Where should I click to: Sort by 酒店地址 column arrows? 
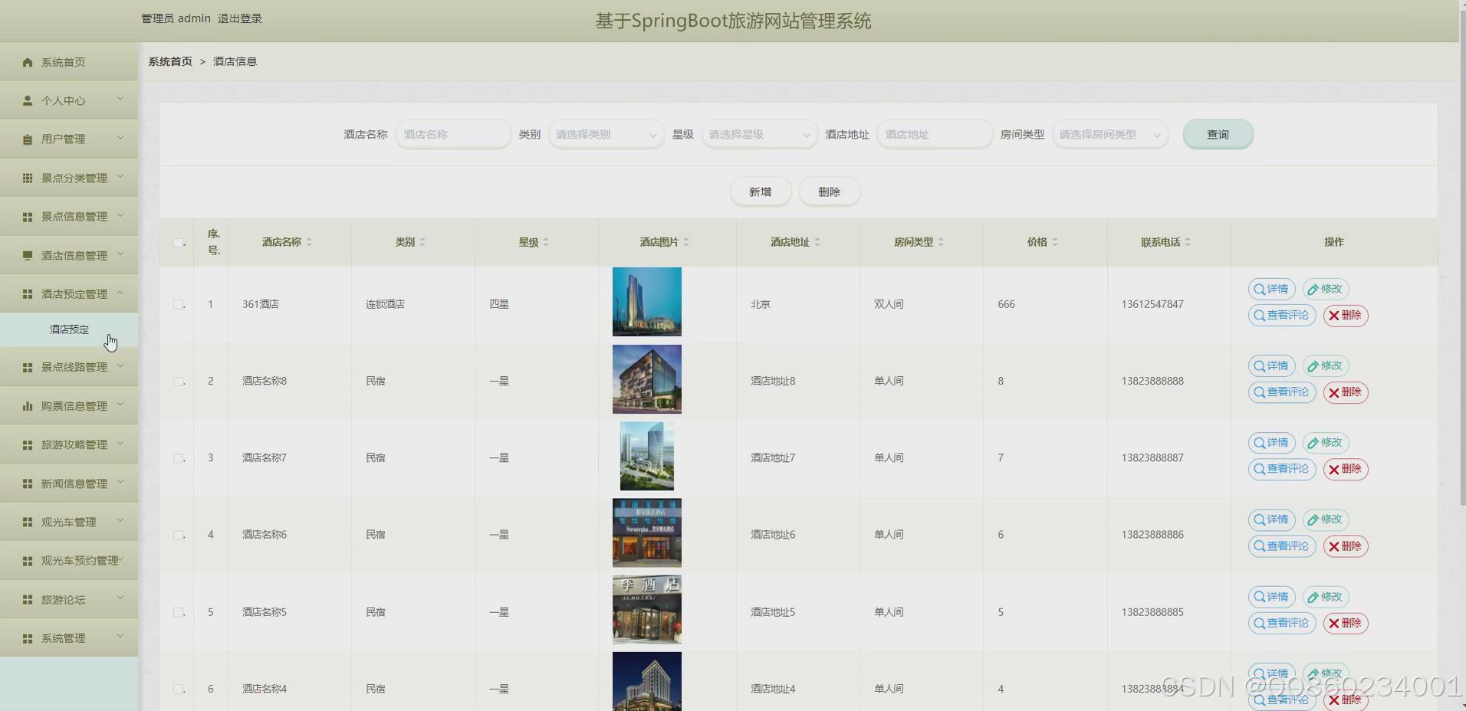817,242
